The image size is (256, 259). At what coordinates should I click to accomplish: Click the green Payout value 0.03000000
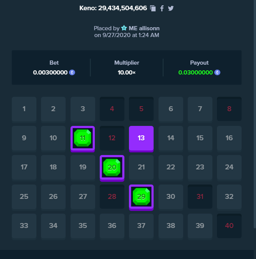tap(196, 73)
